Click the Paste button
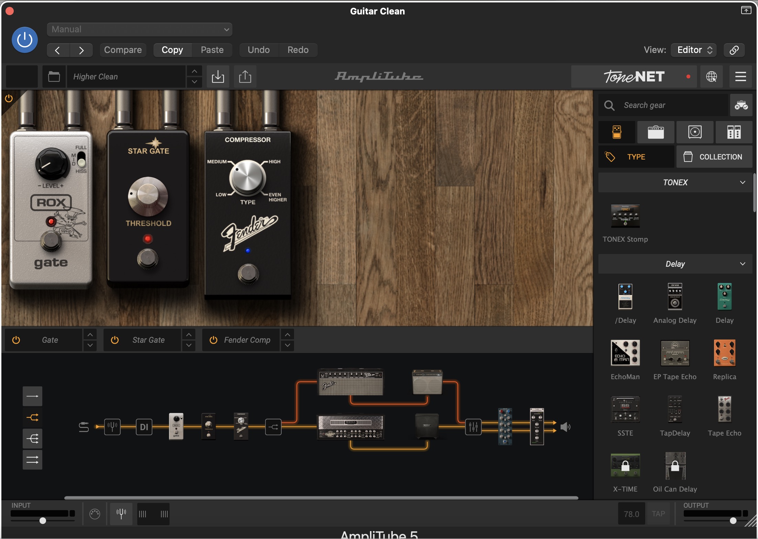The height and width of the screenshot is (539, 758). [x=212, y=50]
